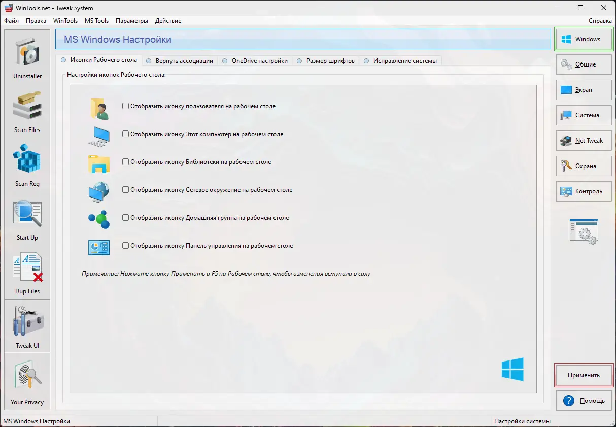Open the Параметры menu

tap(132, 21)
